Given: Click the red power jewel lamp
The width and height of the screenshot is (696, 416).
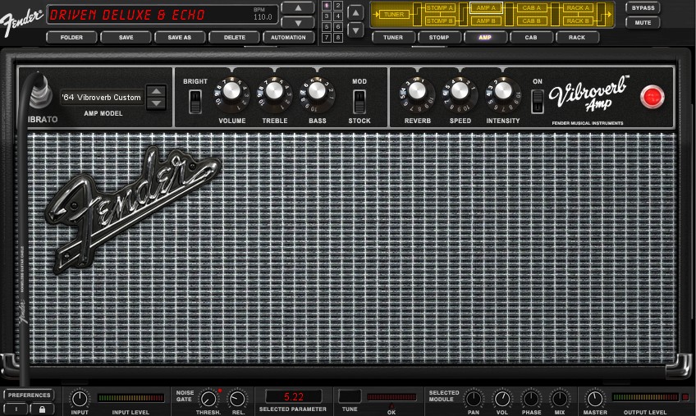Looking at the screenshot, I should coord(652,97).
